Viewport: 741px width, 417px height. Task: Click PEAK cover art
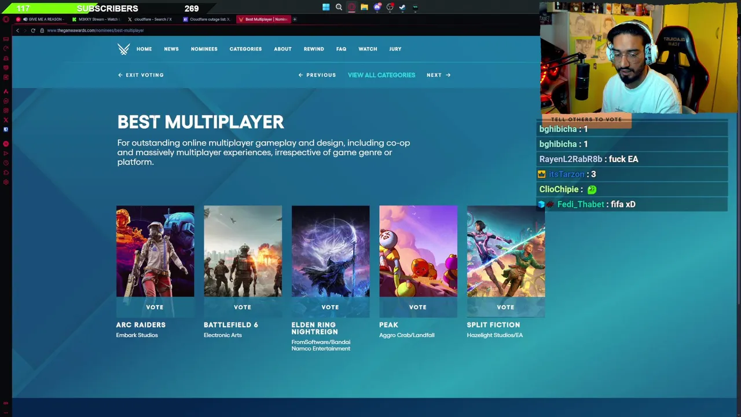[x=418, y=251]
